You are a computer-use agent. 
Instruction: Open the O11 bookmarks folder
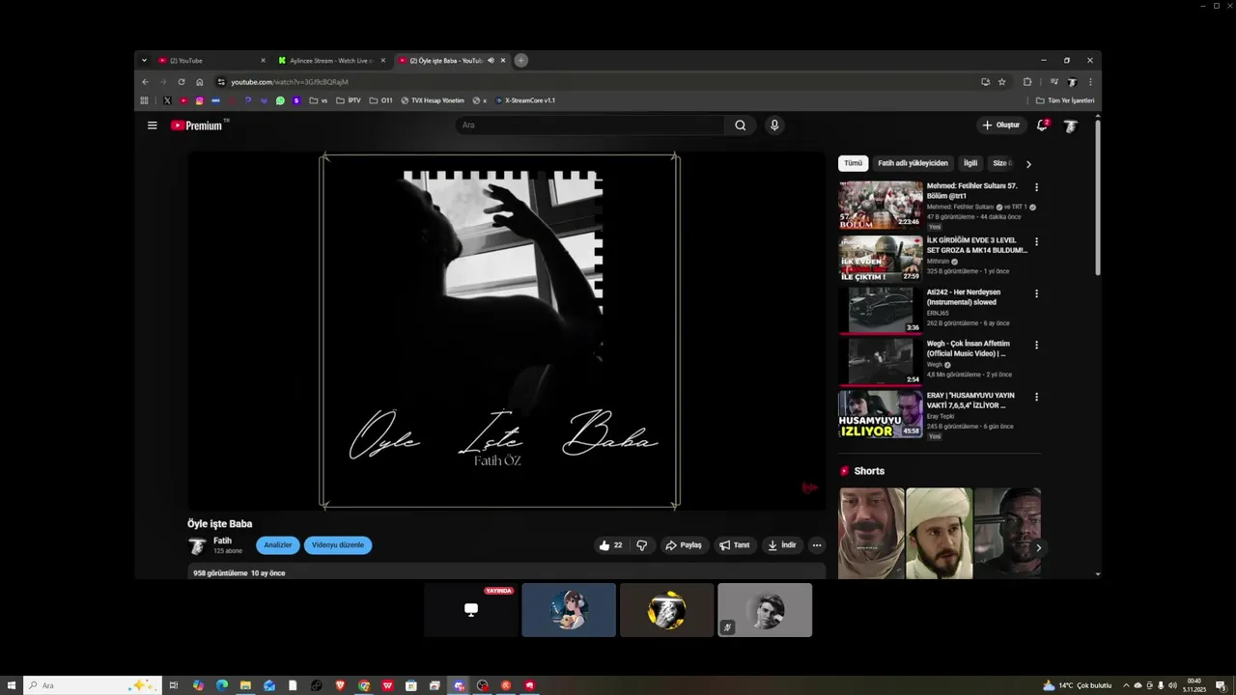380,100
